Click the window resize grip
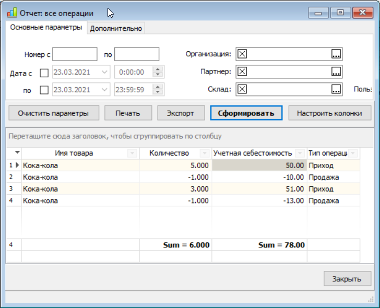This screenshot has width=380, height=308. [371, 300]
